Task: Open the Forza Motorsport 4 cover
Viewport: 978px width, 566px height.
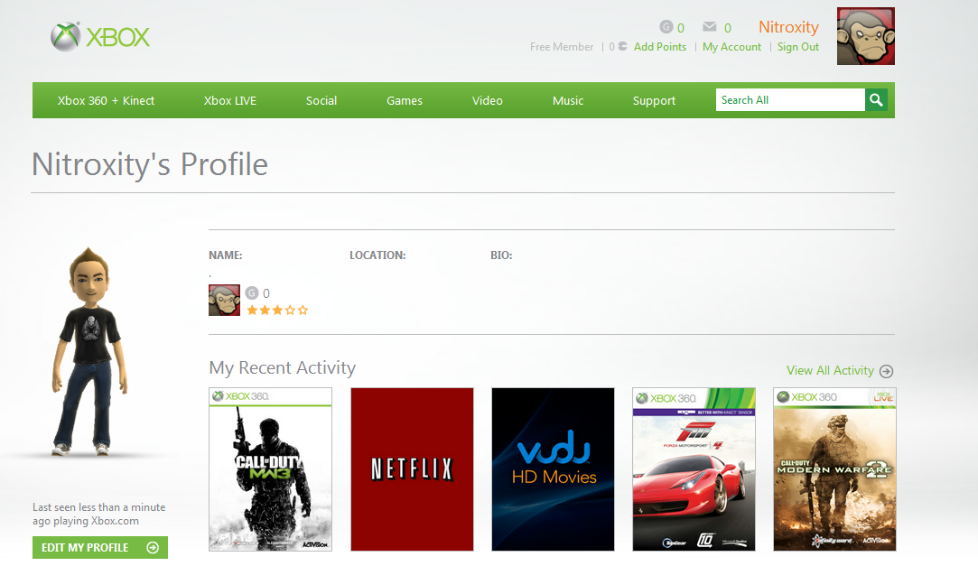Action: tap(694, 469)
